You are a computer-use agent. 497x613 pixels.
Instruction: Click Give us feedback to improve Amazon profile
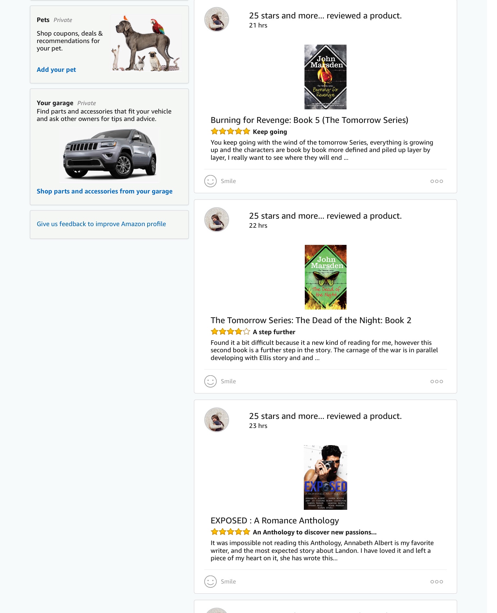[x=101, y=224]
